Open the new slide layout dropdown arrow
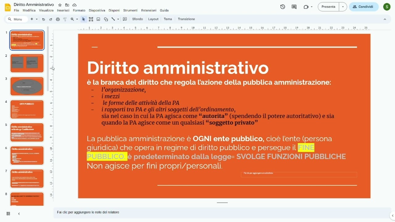 click(x=37, y=19)
